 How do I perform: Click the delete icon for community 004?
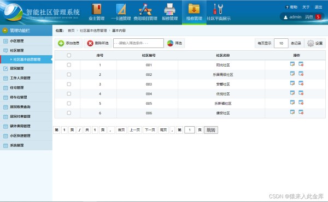(301, 93)
